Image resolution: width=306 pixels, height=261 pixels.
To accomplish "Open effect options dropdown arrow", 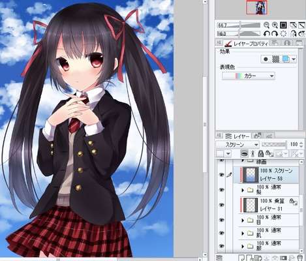I will coord(294,59).
